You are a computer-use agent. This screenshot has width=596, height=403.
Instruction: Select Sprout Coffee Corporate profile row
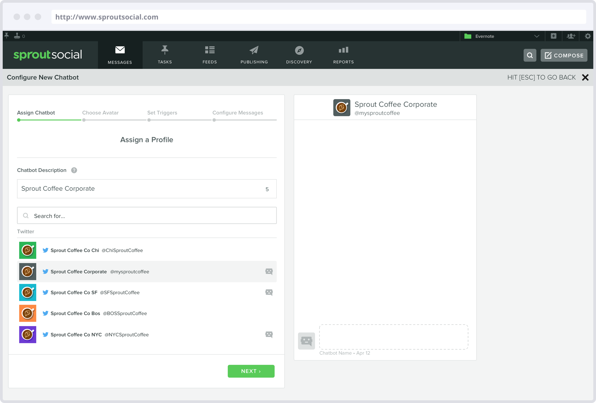coord(147,271)
